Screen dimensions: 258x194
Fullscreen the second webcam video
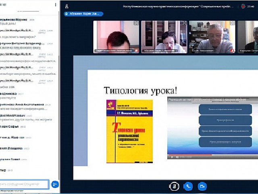[x=183, y=23]
